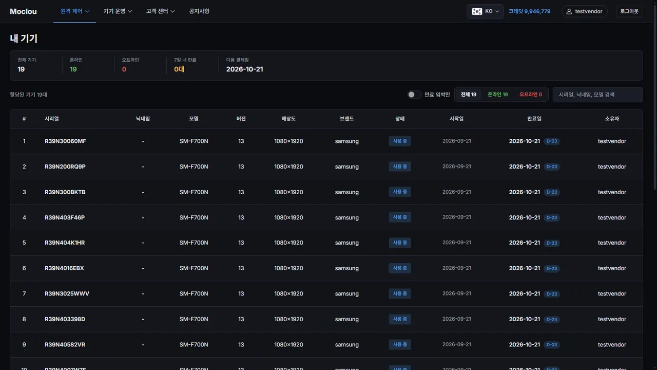Click the 1080×1920 resolution for R39N3025WWV

coord(288,294)
